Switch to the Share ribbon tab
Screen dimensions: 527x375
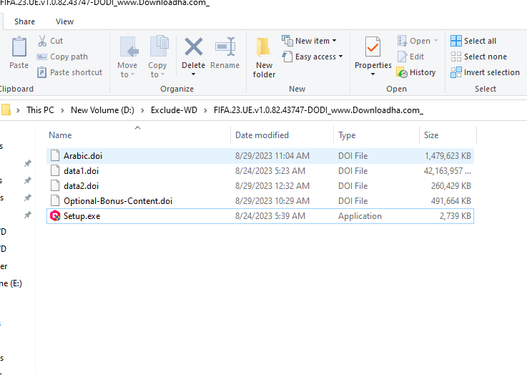click(24, 21)
